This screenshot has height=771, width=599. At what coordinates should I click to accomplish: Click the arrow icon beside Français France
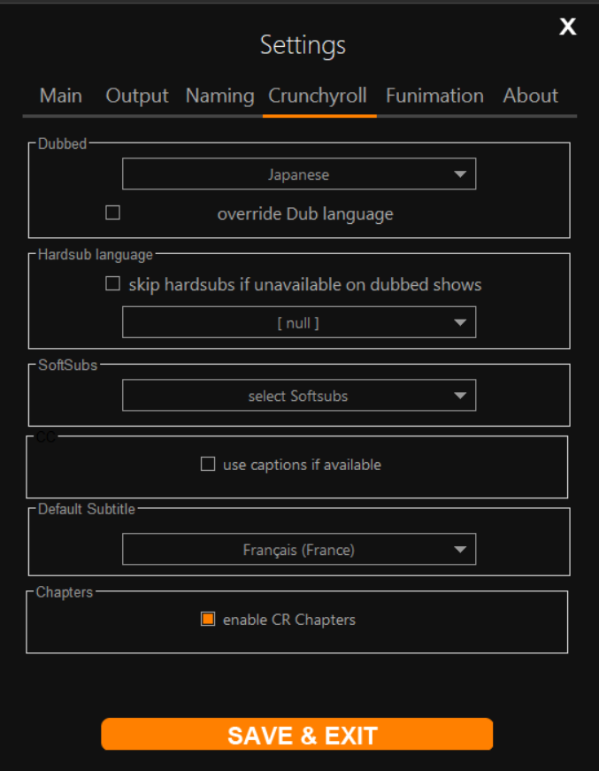(460, 549)
